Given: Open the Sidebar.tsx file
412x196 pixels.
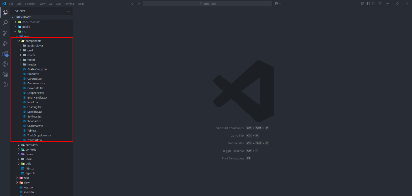Looking at the screenshot, I should (x=34, y=121).
